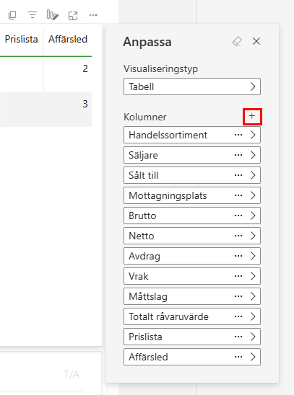Screen dimensions: 294x395
Task: Open ellipsis menu for Brutto column
Action: 238,216
